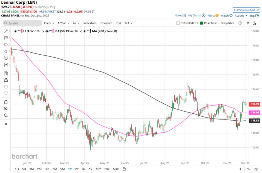Screen dimensions: 262x173
Task: Add LEN to Watch list
Action: point(227,16)
